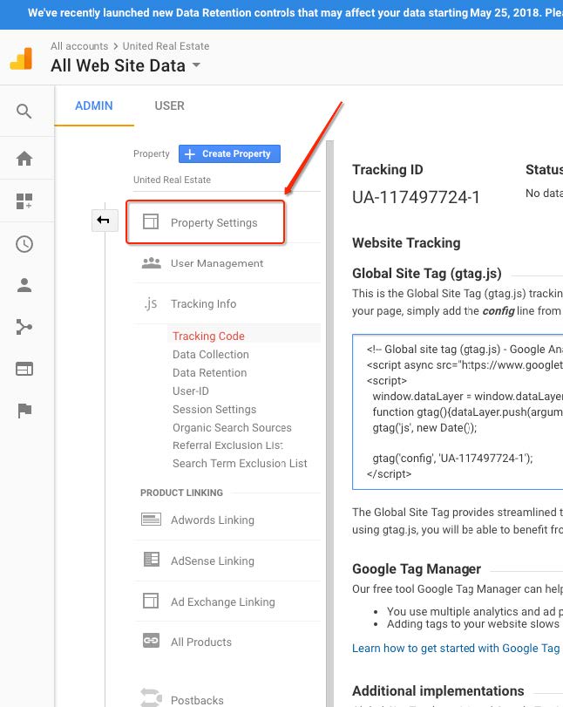Open Referral Exclusion List
Screen dimensions: 563x707
point(227,445)
